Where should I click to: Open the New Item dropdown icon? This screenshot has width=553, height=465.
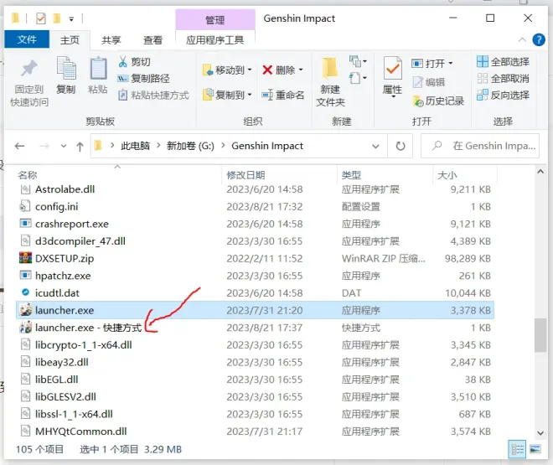point(358,61)
